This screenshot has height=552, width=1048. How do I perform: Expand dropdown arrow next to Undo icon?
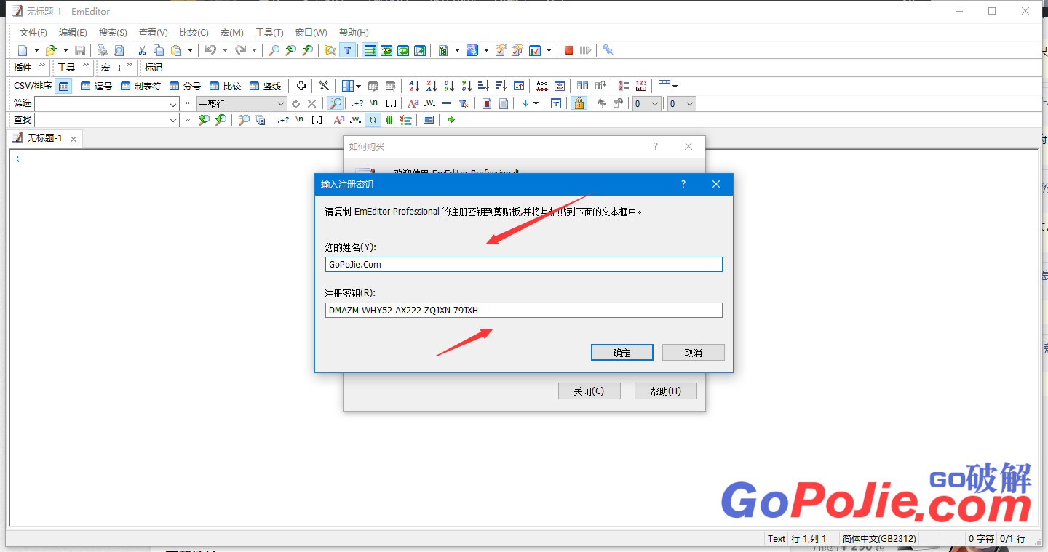tap(225, 50)
